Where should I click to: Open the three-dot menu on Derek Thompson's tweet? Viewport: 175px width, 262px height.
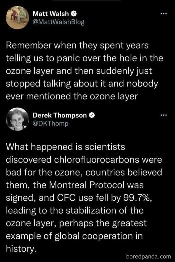point(163,115)
